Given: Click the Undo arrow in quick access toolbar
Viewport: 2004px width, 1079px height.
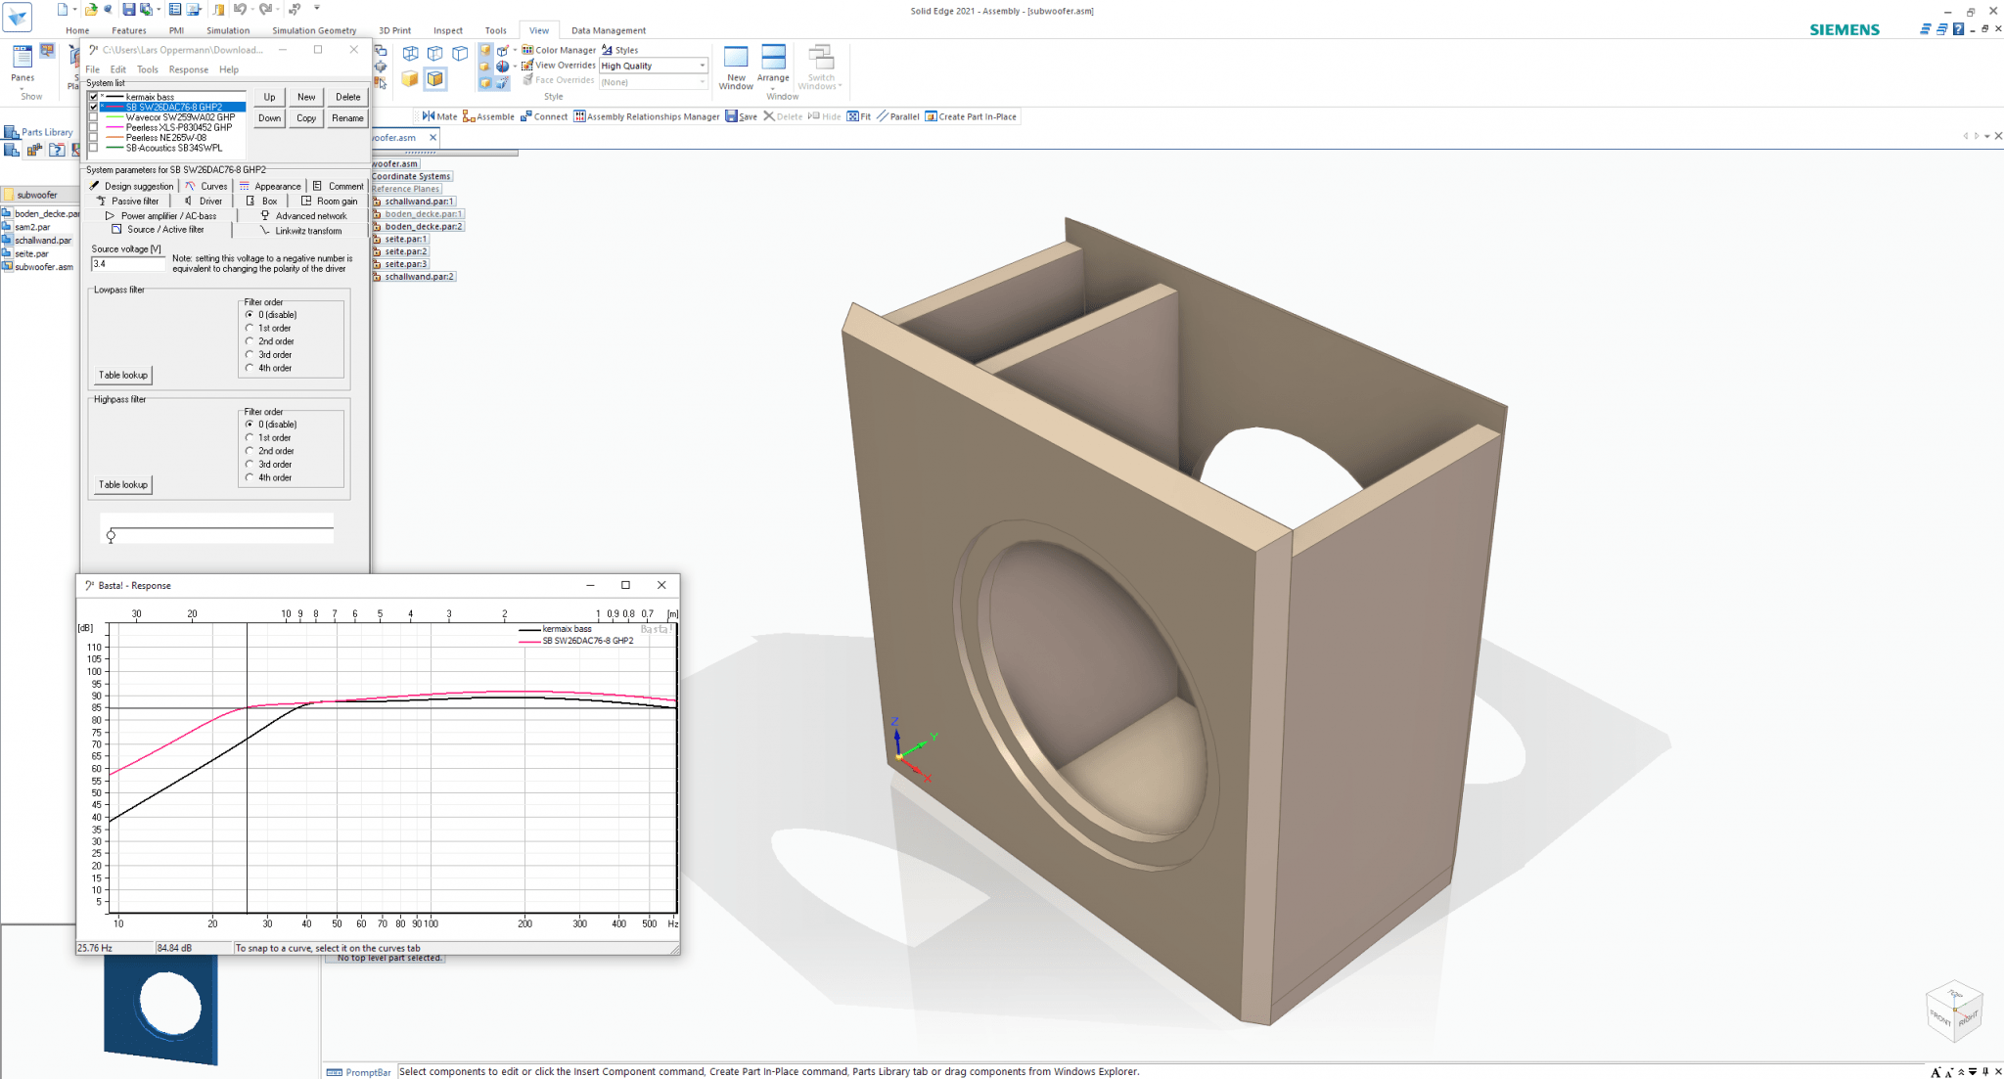Looking at the screenshot, I should [240, 9].
